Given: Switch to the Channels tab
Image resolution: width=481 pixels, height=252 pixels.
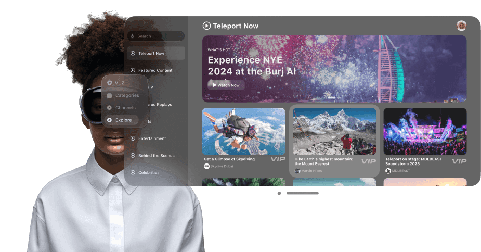Looking at the screenshot, I should click(x=125, y=108).
